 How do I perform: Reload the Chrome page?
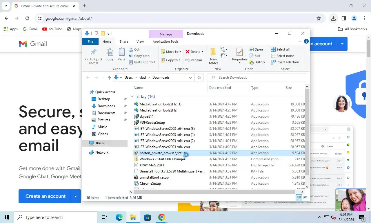27,18
